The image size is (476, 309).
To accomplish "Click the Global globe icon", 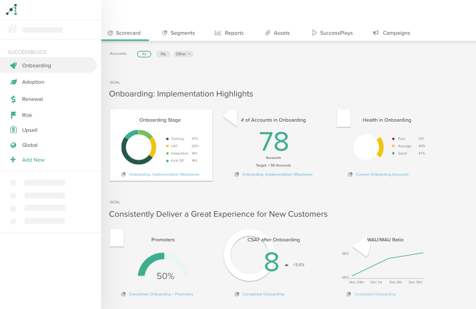I will (14, 145).
